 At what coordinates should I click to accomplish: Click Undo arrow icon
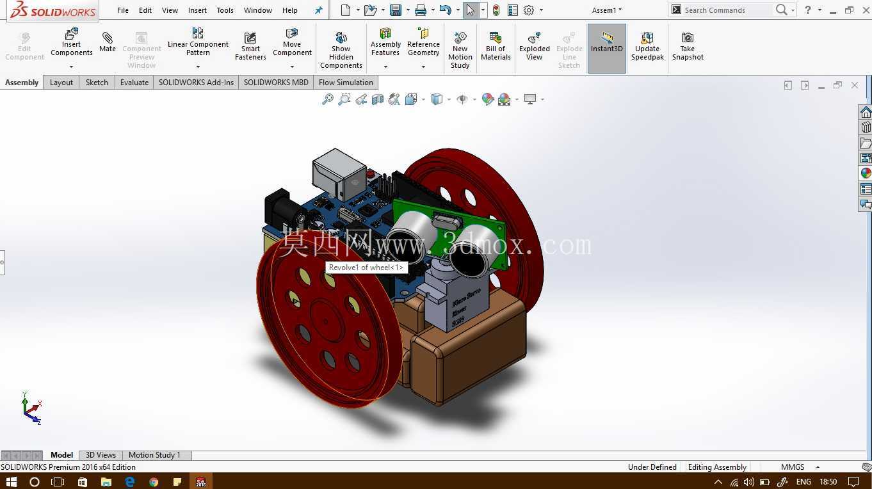(446, 10)
